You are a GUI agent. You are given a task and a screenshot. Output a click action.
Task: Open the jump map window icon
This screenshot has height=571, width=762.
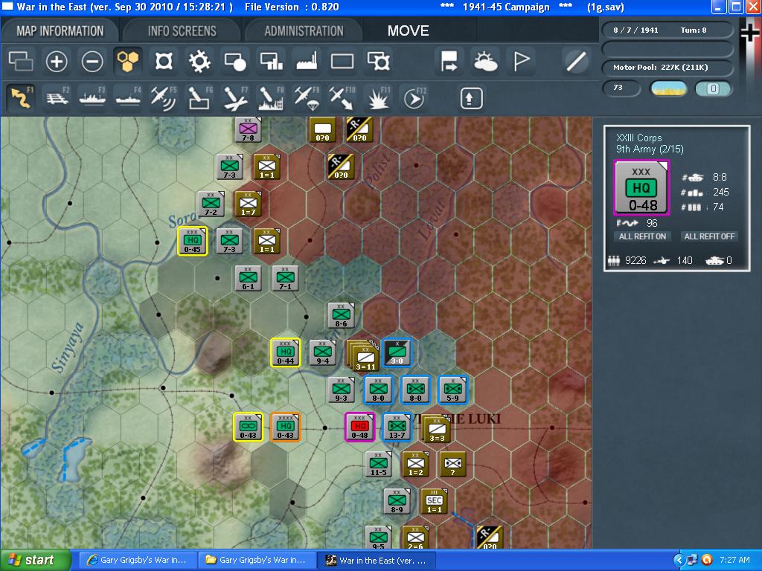coord(21,62)
